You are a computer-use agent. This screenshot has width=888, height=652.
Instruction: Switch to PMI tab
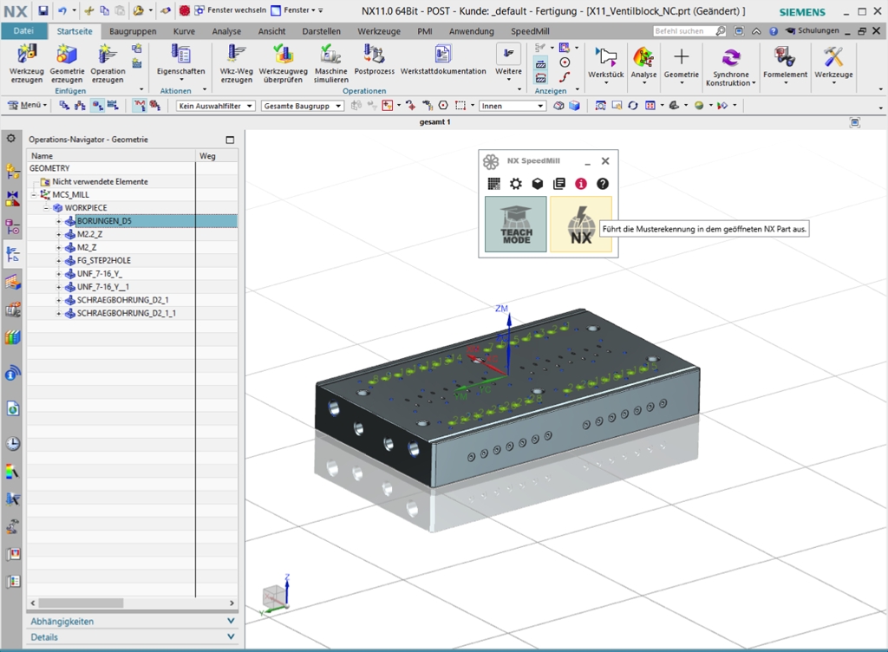(425, 32)
